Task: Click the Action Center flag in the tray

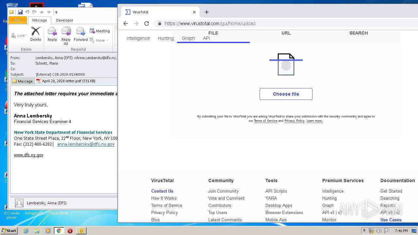Action: pos(387,231)
